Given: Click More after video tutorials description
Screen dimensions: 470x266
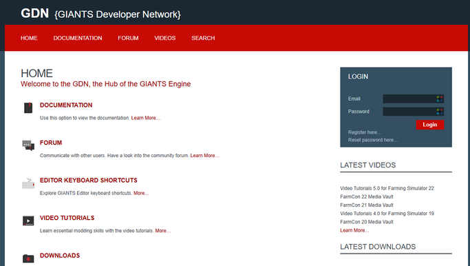Looking at the screenshot, I should [x=163, y=231].
